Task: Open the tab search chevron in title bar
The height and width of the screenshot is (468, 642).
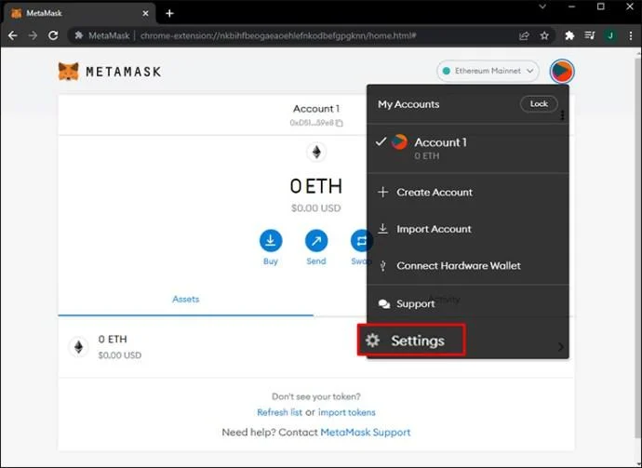Action: coord(542,7)
